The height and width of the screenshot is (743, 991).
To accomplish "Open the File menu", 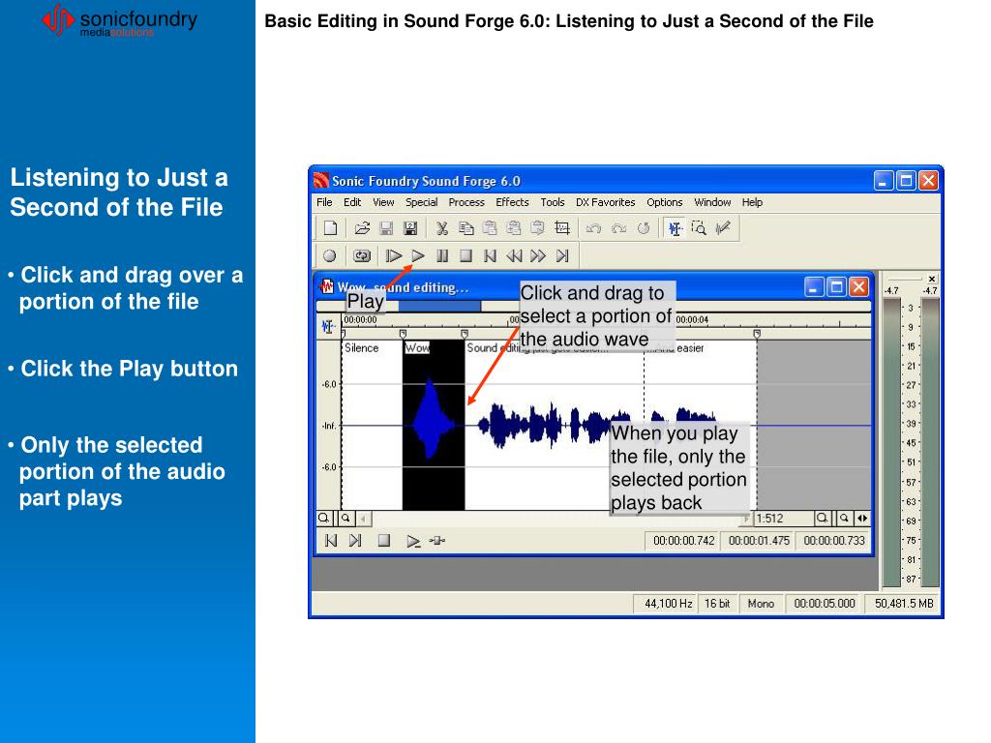I will (x=324, y=202).
